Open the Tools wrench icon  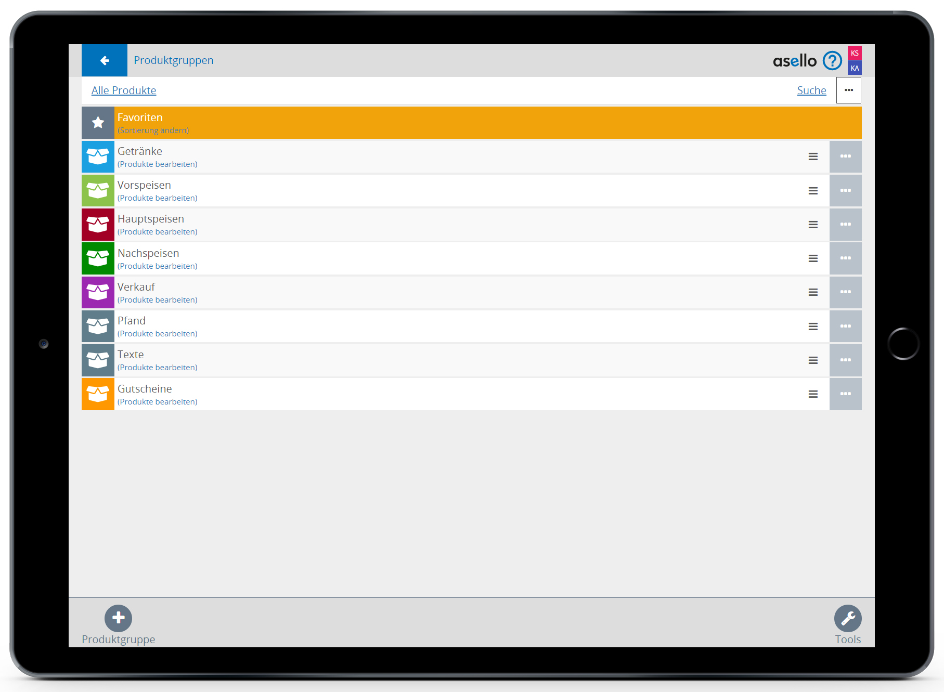click(847, 618)
